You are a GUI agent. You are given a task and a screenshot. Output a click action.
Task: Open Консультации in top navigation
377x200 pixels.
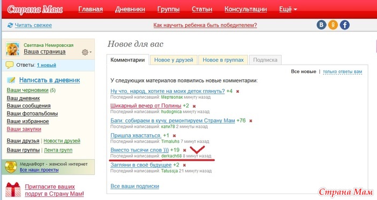pos(246,9)
